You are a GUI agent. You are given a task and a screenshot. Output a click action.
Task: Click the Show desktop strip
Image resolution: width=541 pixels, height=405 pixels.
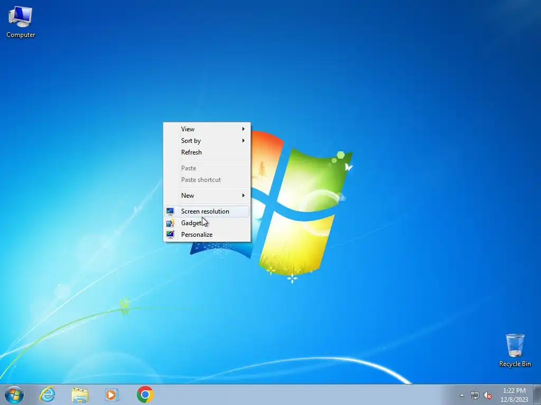pyautogui.click(x=537, y=394)
